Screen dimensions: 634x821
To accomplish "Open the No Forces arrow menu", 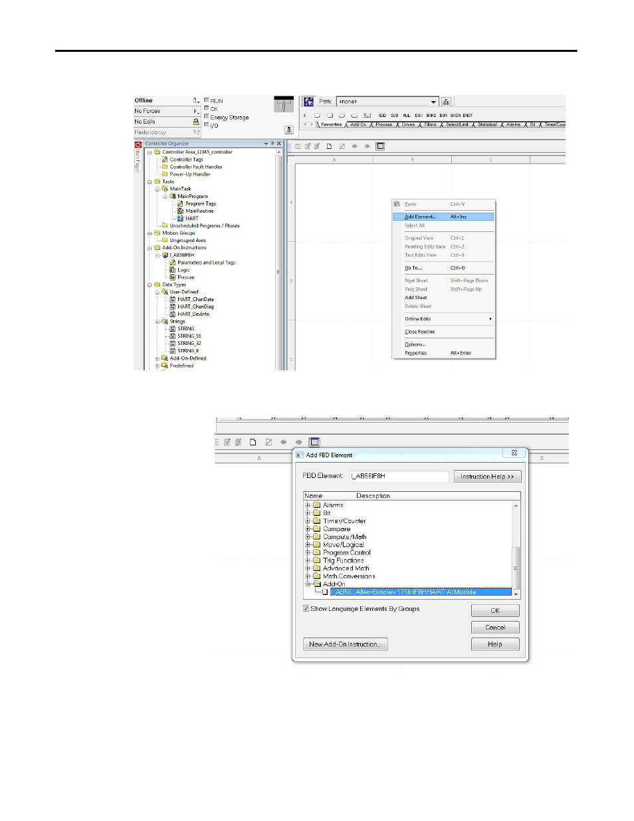I will point(196,111).
